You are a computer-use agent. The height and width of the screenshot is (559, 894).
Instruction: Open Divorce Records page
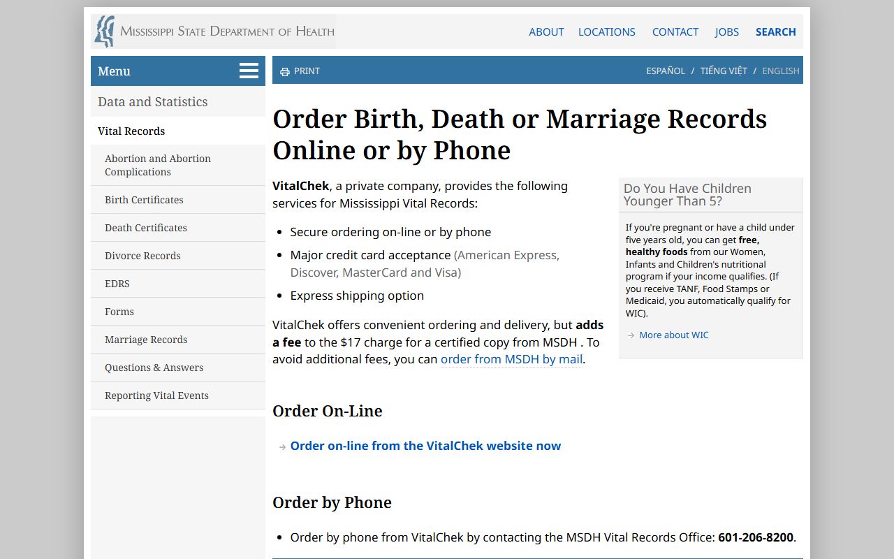point(178,256)
